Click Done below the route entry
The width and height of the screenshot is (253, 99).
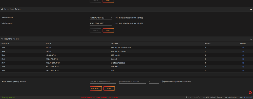point(109,89)
